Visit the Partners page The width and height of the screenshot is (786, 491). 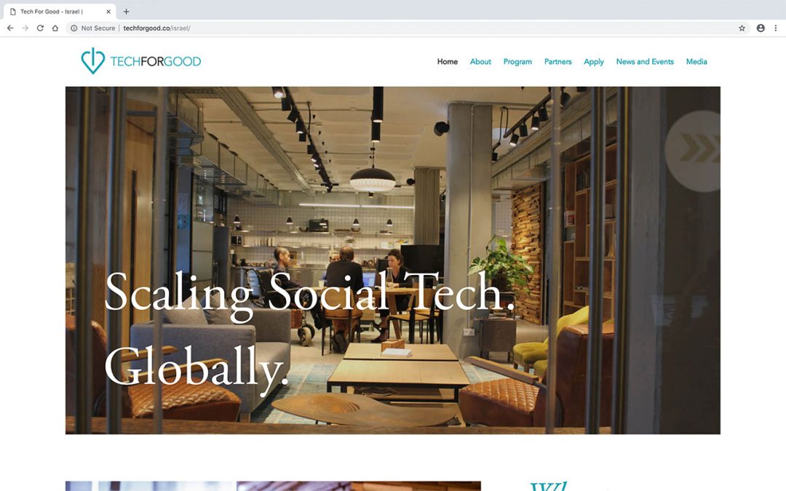pyautogui.click(x=558, y=62)
